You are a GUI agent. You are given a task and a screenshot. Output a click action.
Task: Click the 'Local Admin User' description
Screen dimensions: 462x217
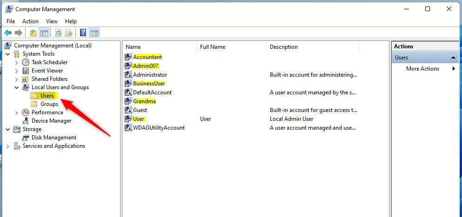click(291, 119)
